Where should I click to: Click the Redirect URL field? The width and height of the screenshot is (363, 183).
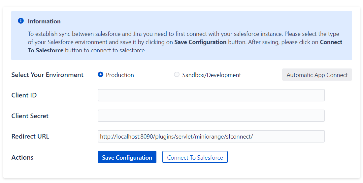211,136
